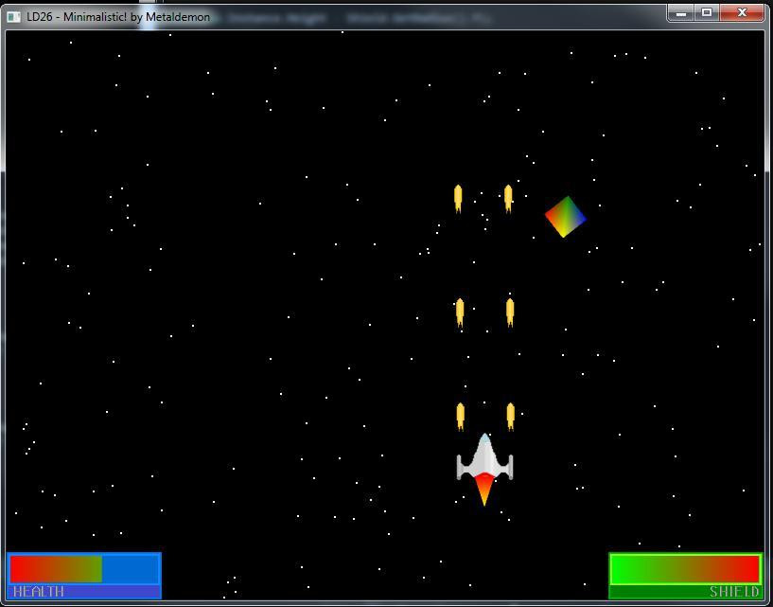Click the right bullet of the topmost pair
Screen dimensions: 773x607
coord(508,198)
